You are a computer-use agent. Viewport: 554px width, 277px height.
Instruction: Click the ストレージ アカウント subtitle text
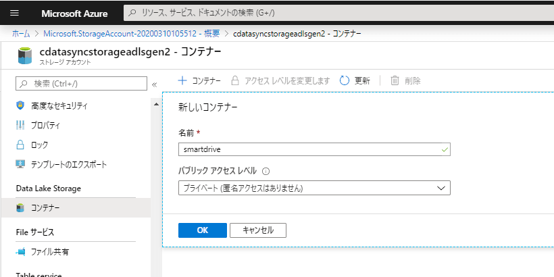click(x=65, y=63)
